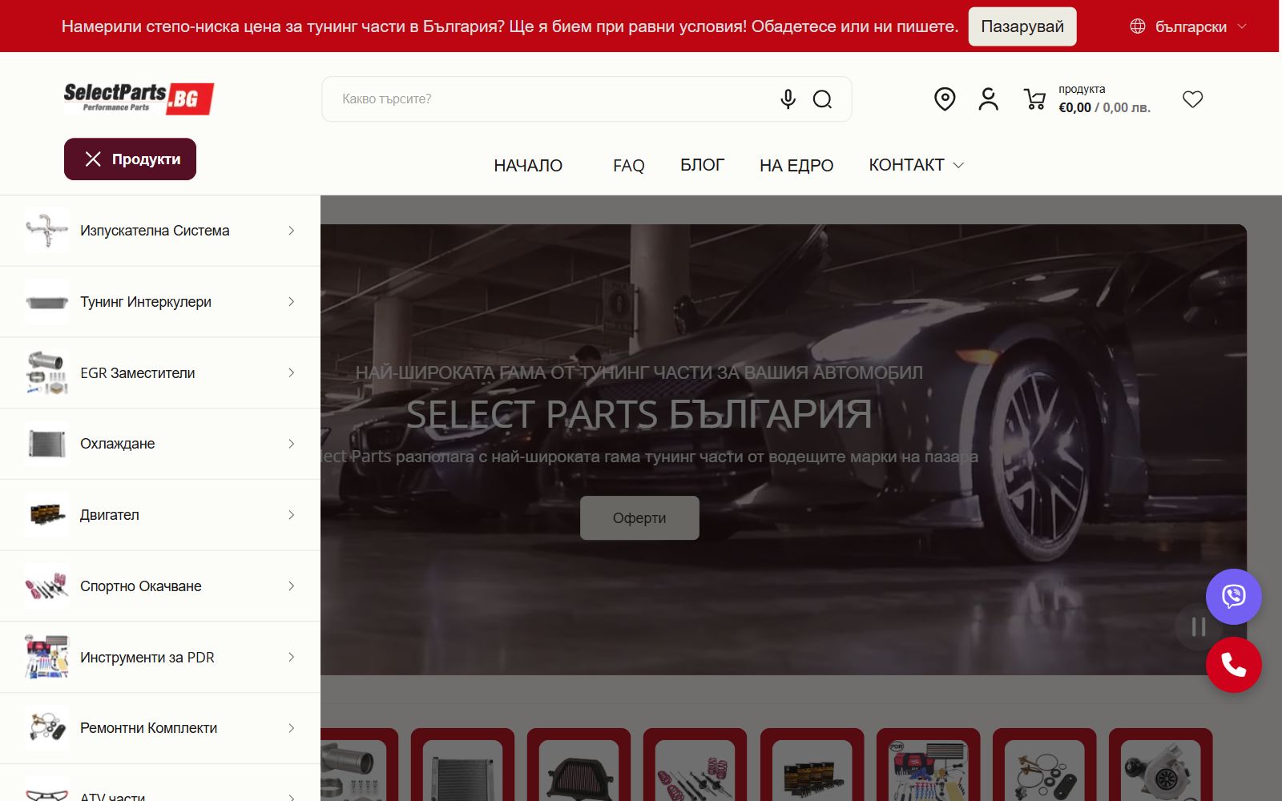This screenshot has width=1282, height=801.
Task: Select EGR Заместители category label
Action: (138, 373)
